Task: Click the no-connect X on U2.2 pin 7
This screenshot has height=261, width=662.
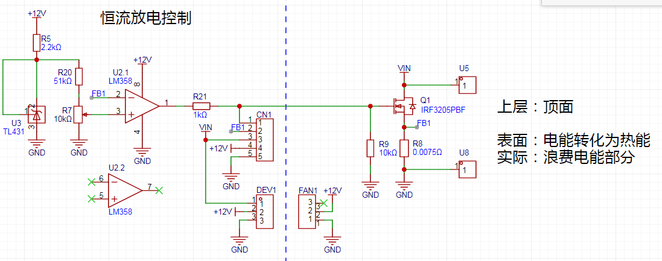Action: click(x=159, y=190)
